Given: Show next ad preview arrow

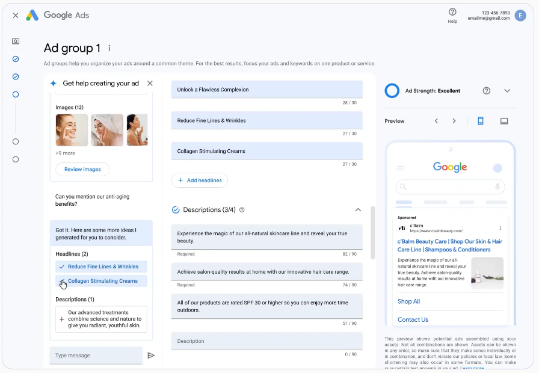Looking at the screenshot, I should [x=454, y=121].
